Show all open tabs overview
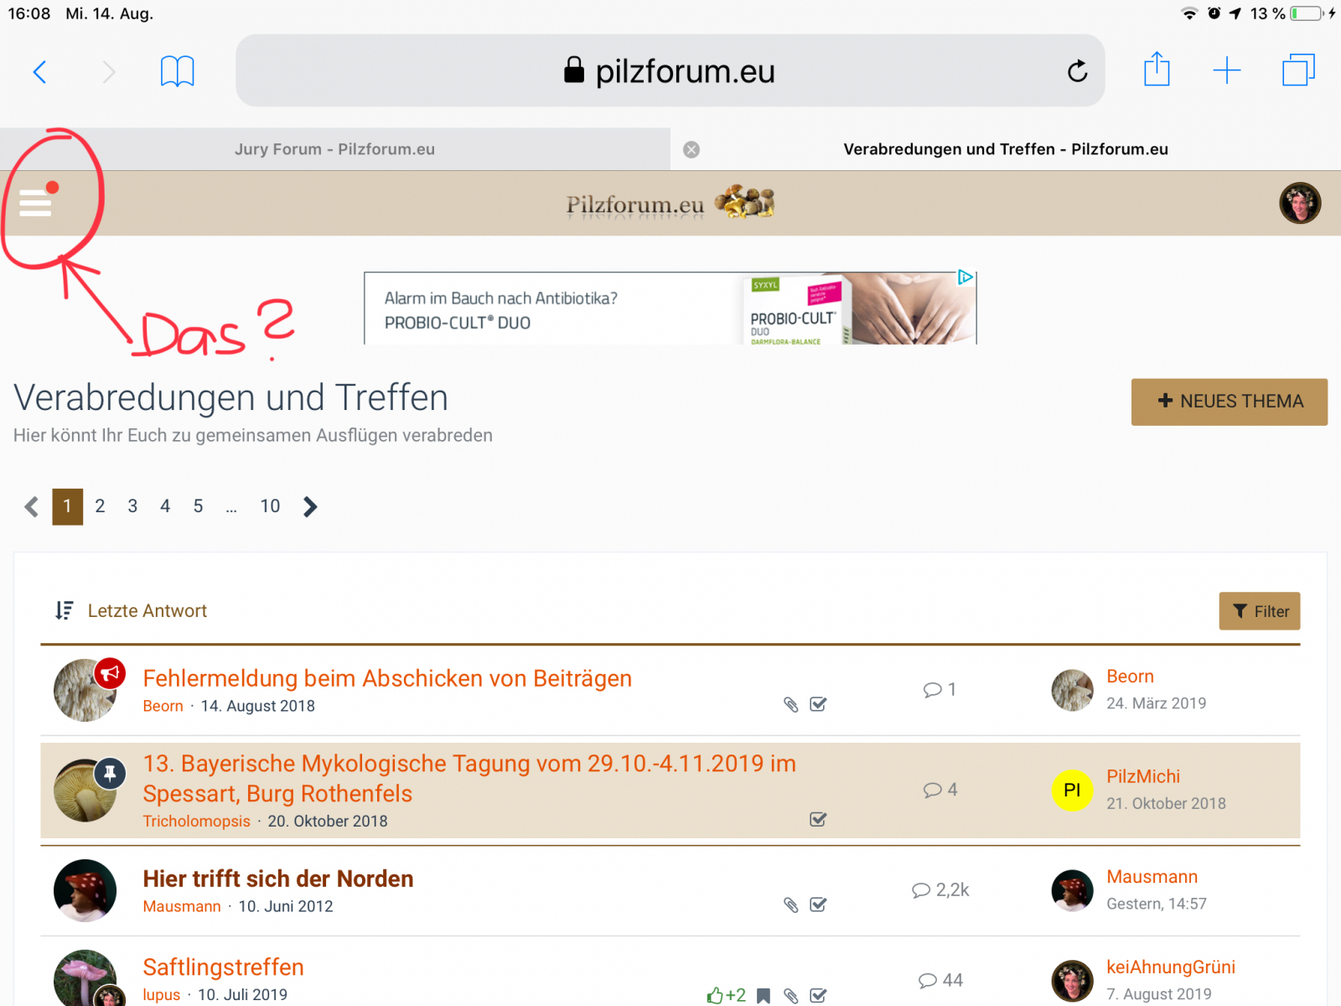 1297,70
